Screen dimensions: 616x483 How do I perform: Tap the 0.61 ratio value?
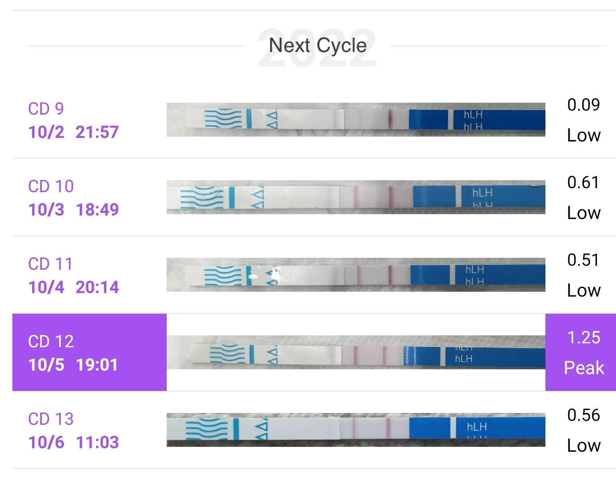pos(583,182)
